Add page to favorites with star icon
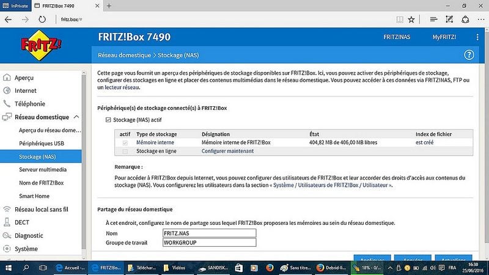489x275 pixels. point(411,20)
